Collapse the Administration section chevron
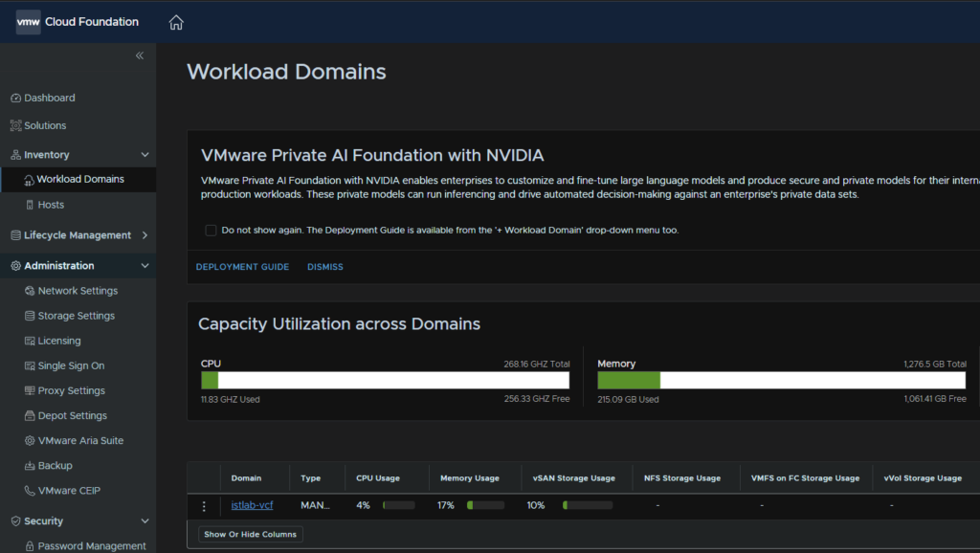Image resolution: width=980 pixels, height=553 pixels. coord(145,266)
